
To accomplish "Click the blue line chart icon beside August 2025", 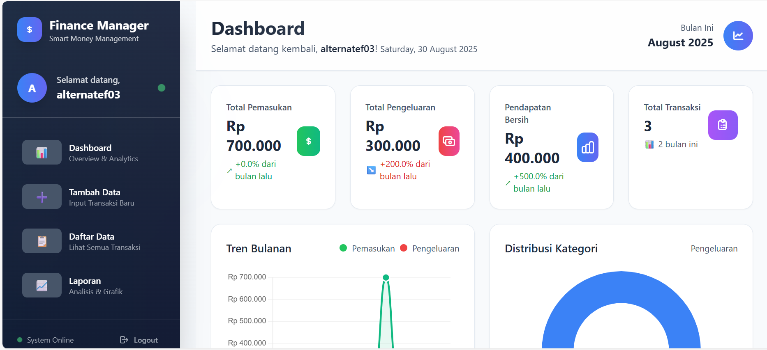I will pyautogui.click(x=738, y=36).
